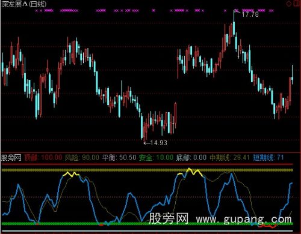The height and width of the screenshot is (234, 301).
Task: Select the 中期线: 29.41 indicator label
Action: [x=229, y=158]
